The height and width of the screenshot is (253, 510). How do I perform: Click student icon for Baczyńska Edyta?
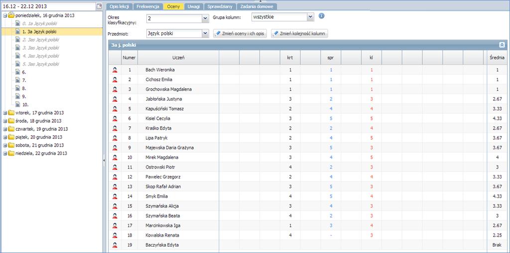coord(115,245)
